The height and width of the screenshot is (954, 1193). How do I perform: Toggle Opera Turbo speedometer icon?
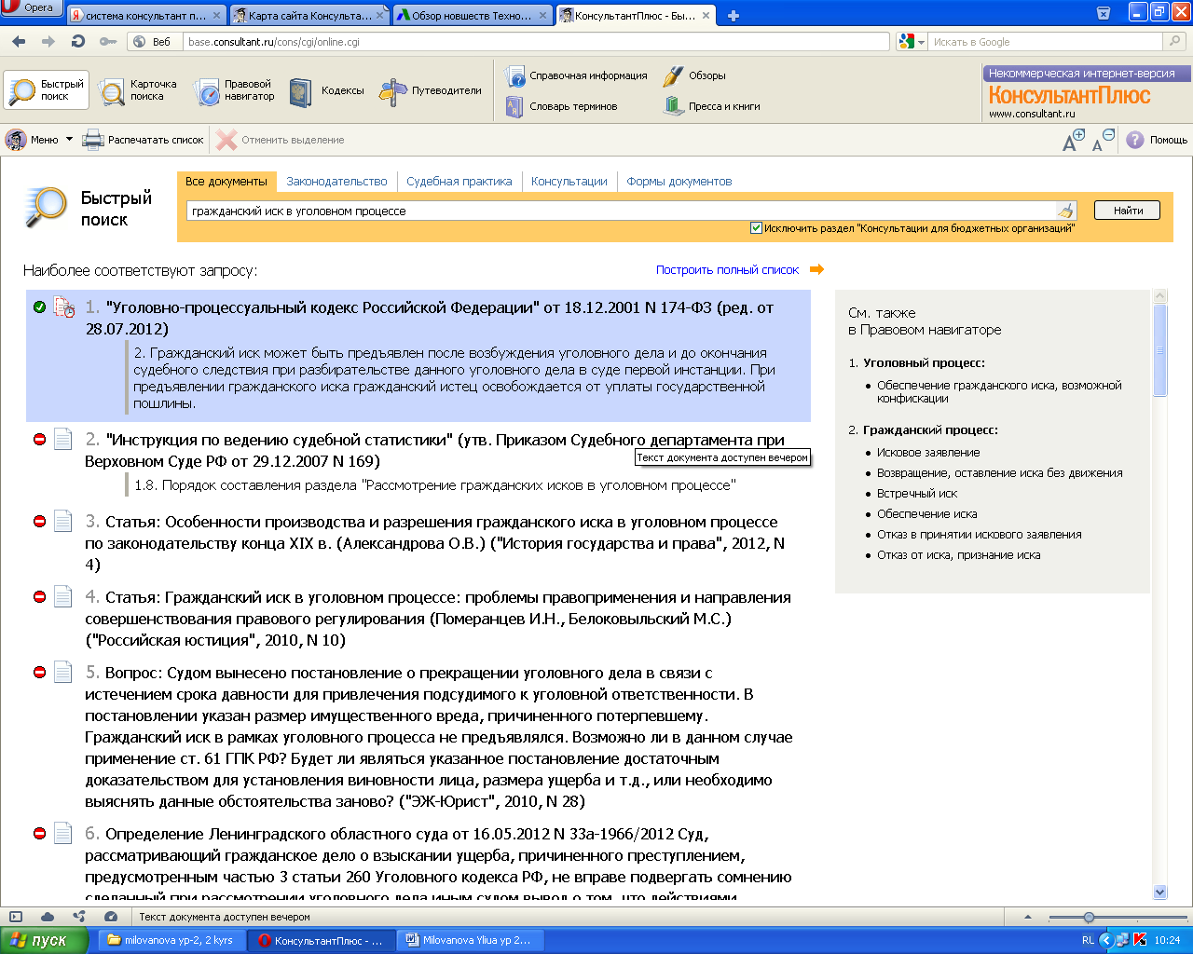point(111,917)
